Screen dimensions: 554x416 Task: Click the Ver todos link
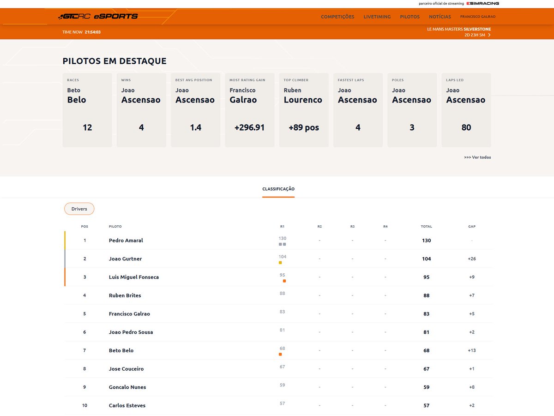click(478, 157)
